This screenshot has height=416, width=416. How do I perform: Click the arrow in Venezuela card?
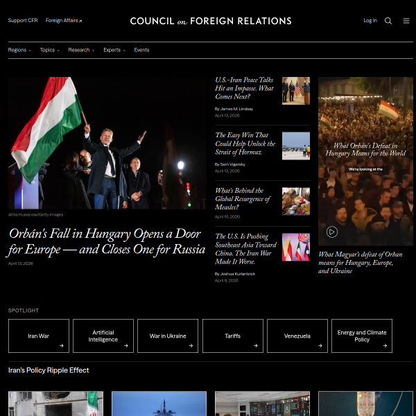click(x=320, y=345)
